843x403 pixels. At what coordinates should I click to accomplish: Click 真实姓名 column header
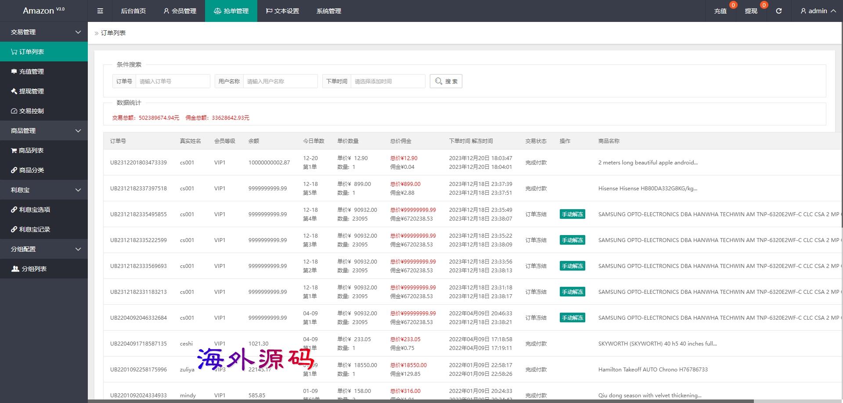191,141
